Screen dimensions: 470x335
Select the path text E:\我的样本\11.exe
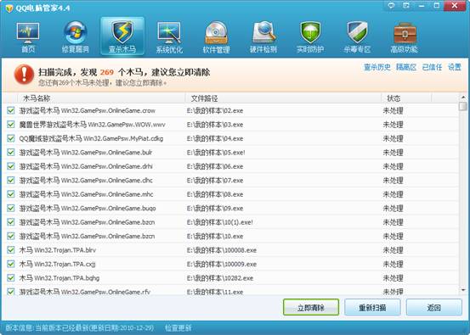(215, 292)
